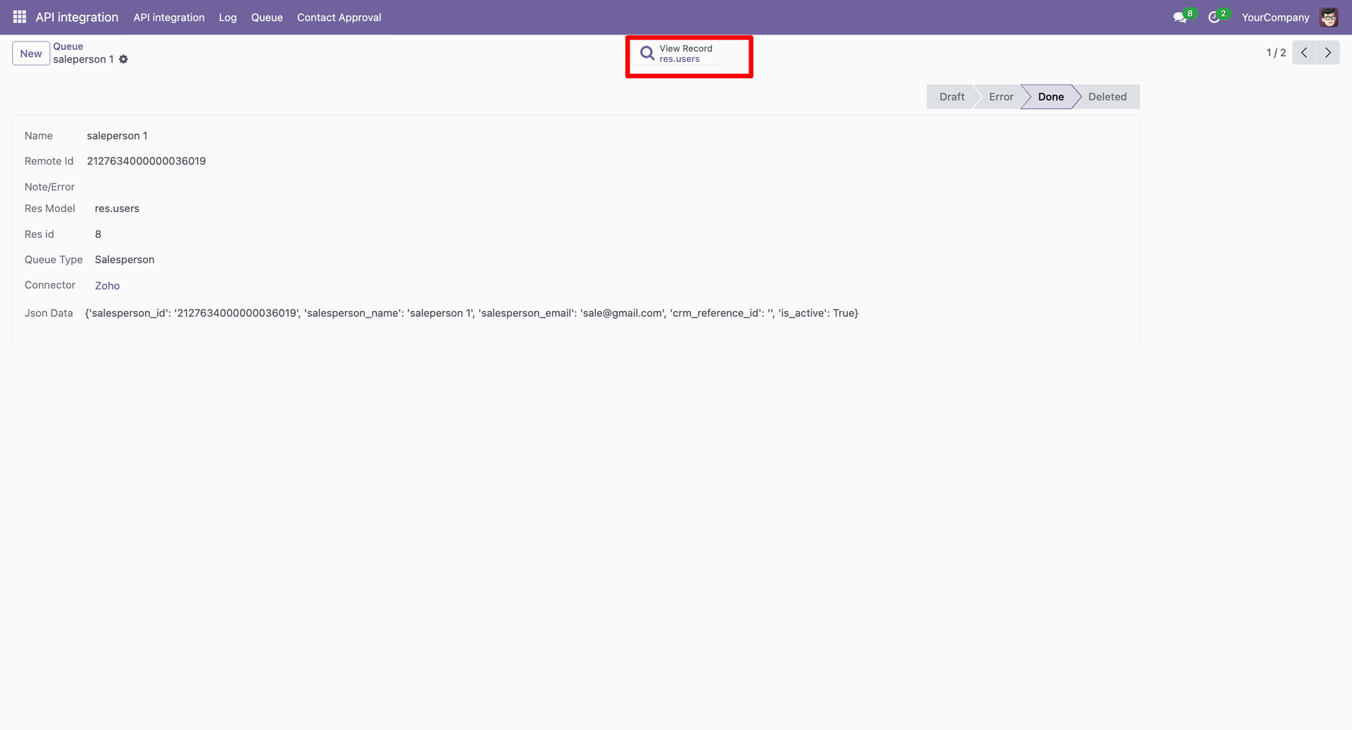Set status to Error
Viewport: 1352px width, 730px height.
(x=1001, y=97)
